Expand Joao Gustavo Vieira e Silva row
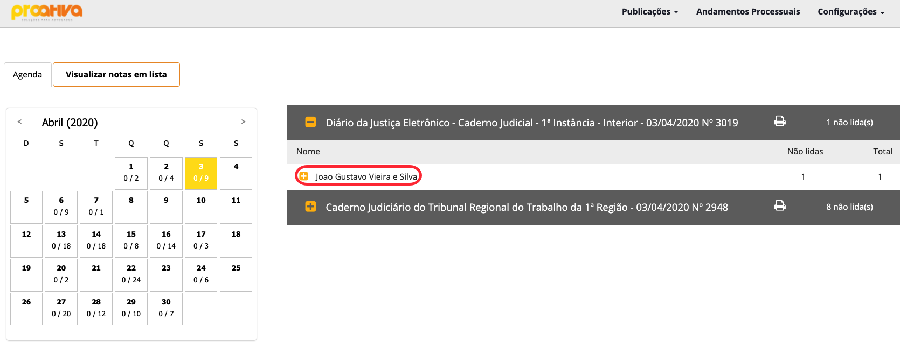 pyautogui.click(x=303, y=176)
